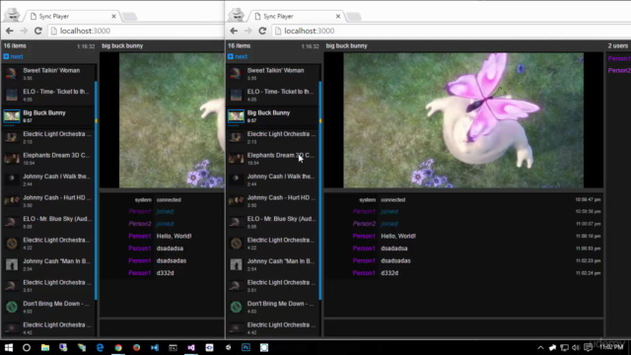Viewport: 631px width, 355px height.
Task: Reload the page in left browser window
Action: pos(38,31)
